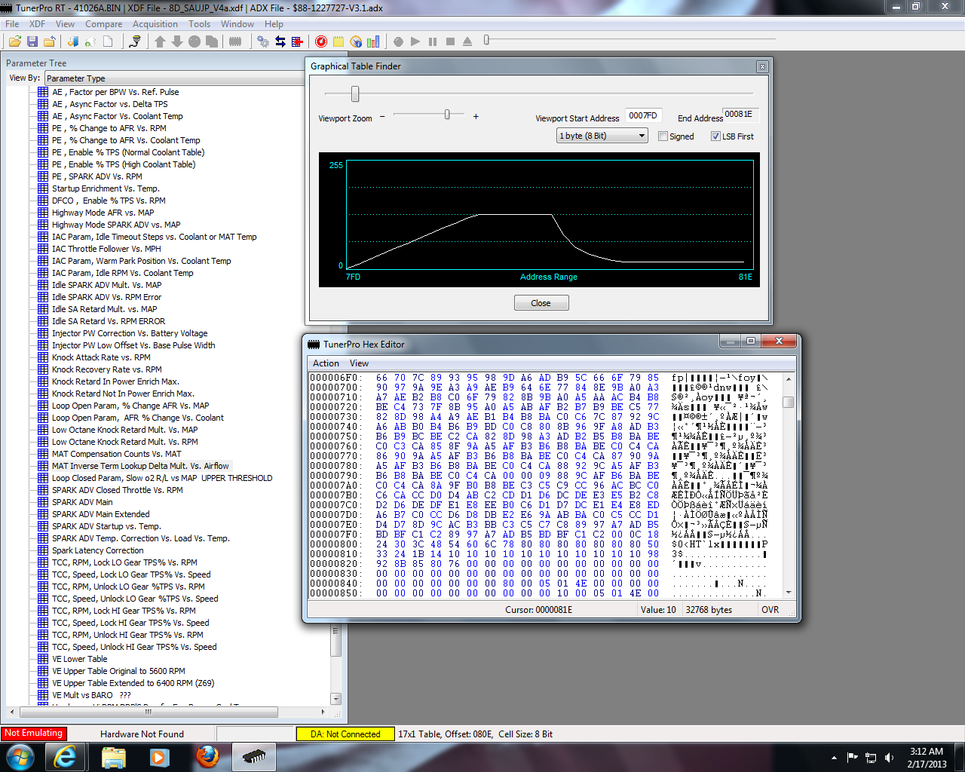The width and height of the screenshot is (965, 772).
Task: Select 'VE Lower Table' parameter
Action: (x=79, y=659)
